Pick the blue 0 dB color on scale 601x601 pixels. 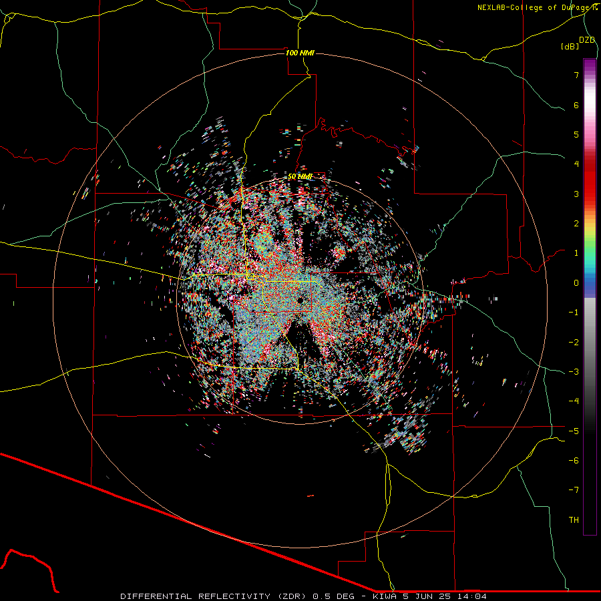[x=590, y=283]
